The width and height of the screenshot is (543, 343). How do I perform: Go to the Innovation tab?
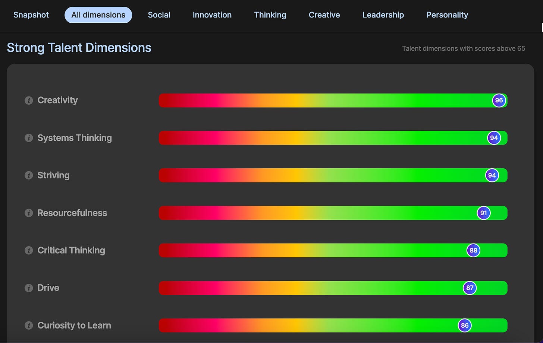(212, 15)
